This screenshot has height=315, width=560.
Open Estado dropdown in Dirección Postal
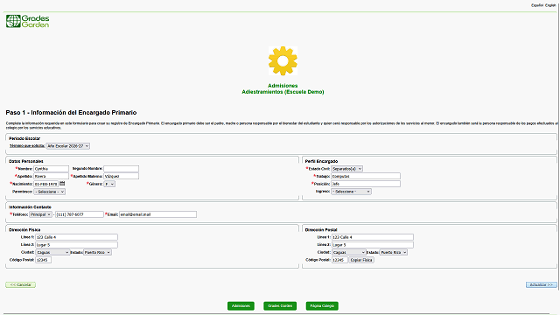[394, 253]
